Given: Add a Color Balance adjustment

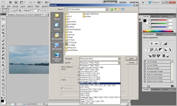Looking at the screenshot, I should tap(156, 50).
